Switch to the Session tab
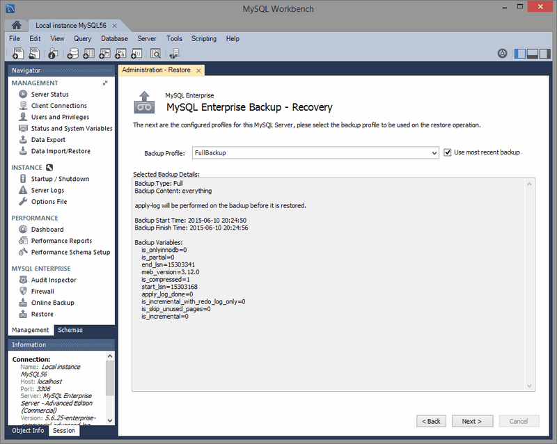The width and height of the screenshot is (557, 444). pos(64,431)
